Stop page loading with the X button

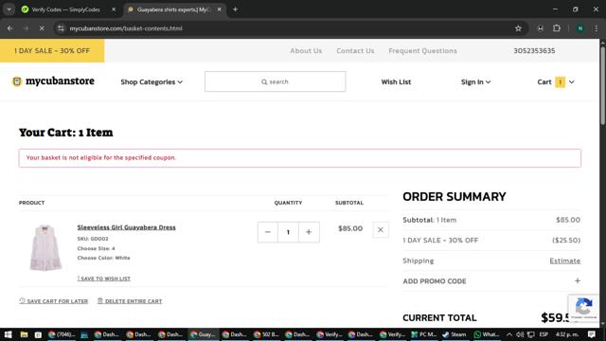(x=42, y=28)
